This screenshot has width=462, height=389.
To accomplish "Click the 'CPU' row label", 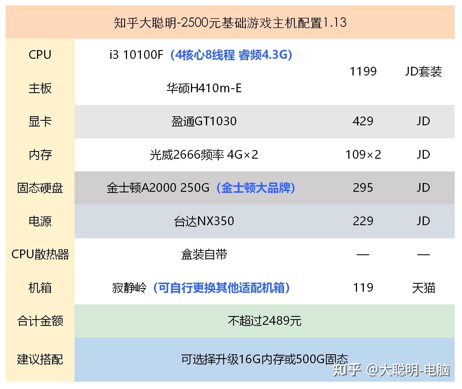I will pyautogui.click(x=40, y=55).
